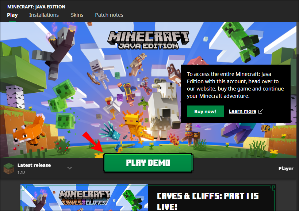
Task: Click the Caves & Cliffs logo in the banner
Action: click(x=84, y=197)
